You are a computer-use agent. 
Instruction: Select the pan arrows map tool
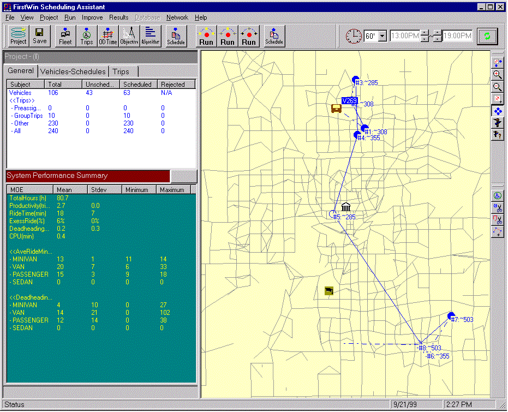point(497,111)
